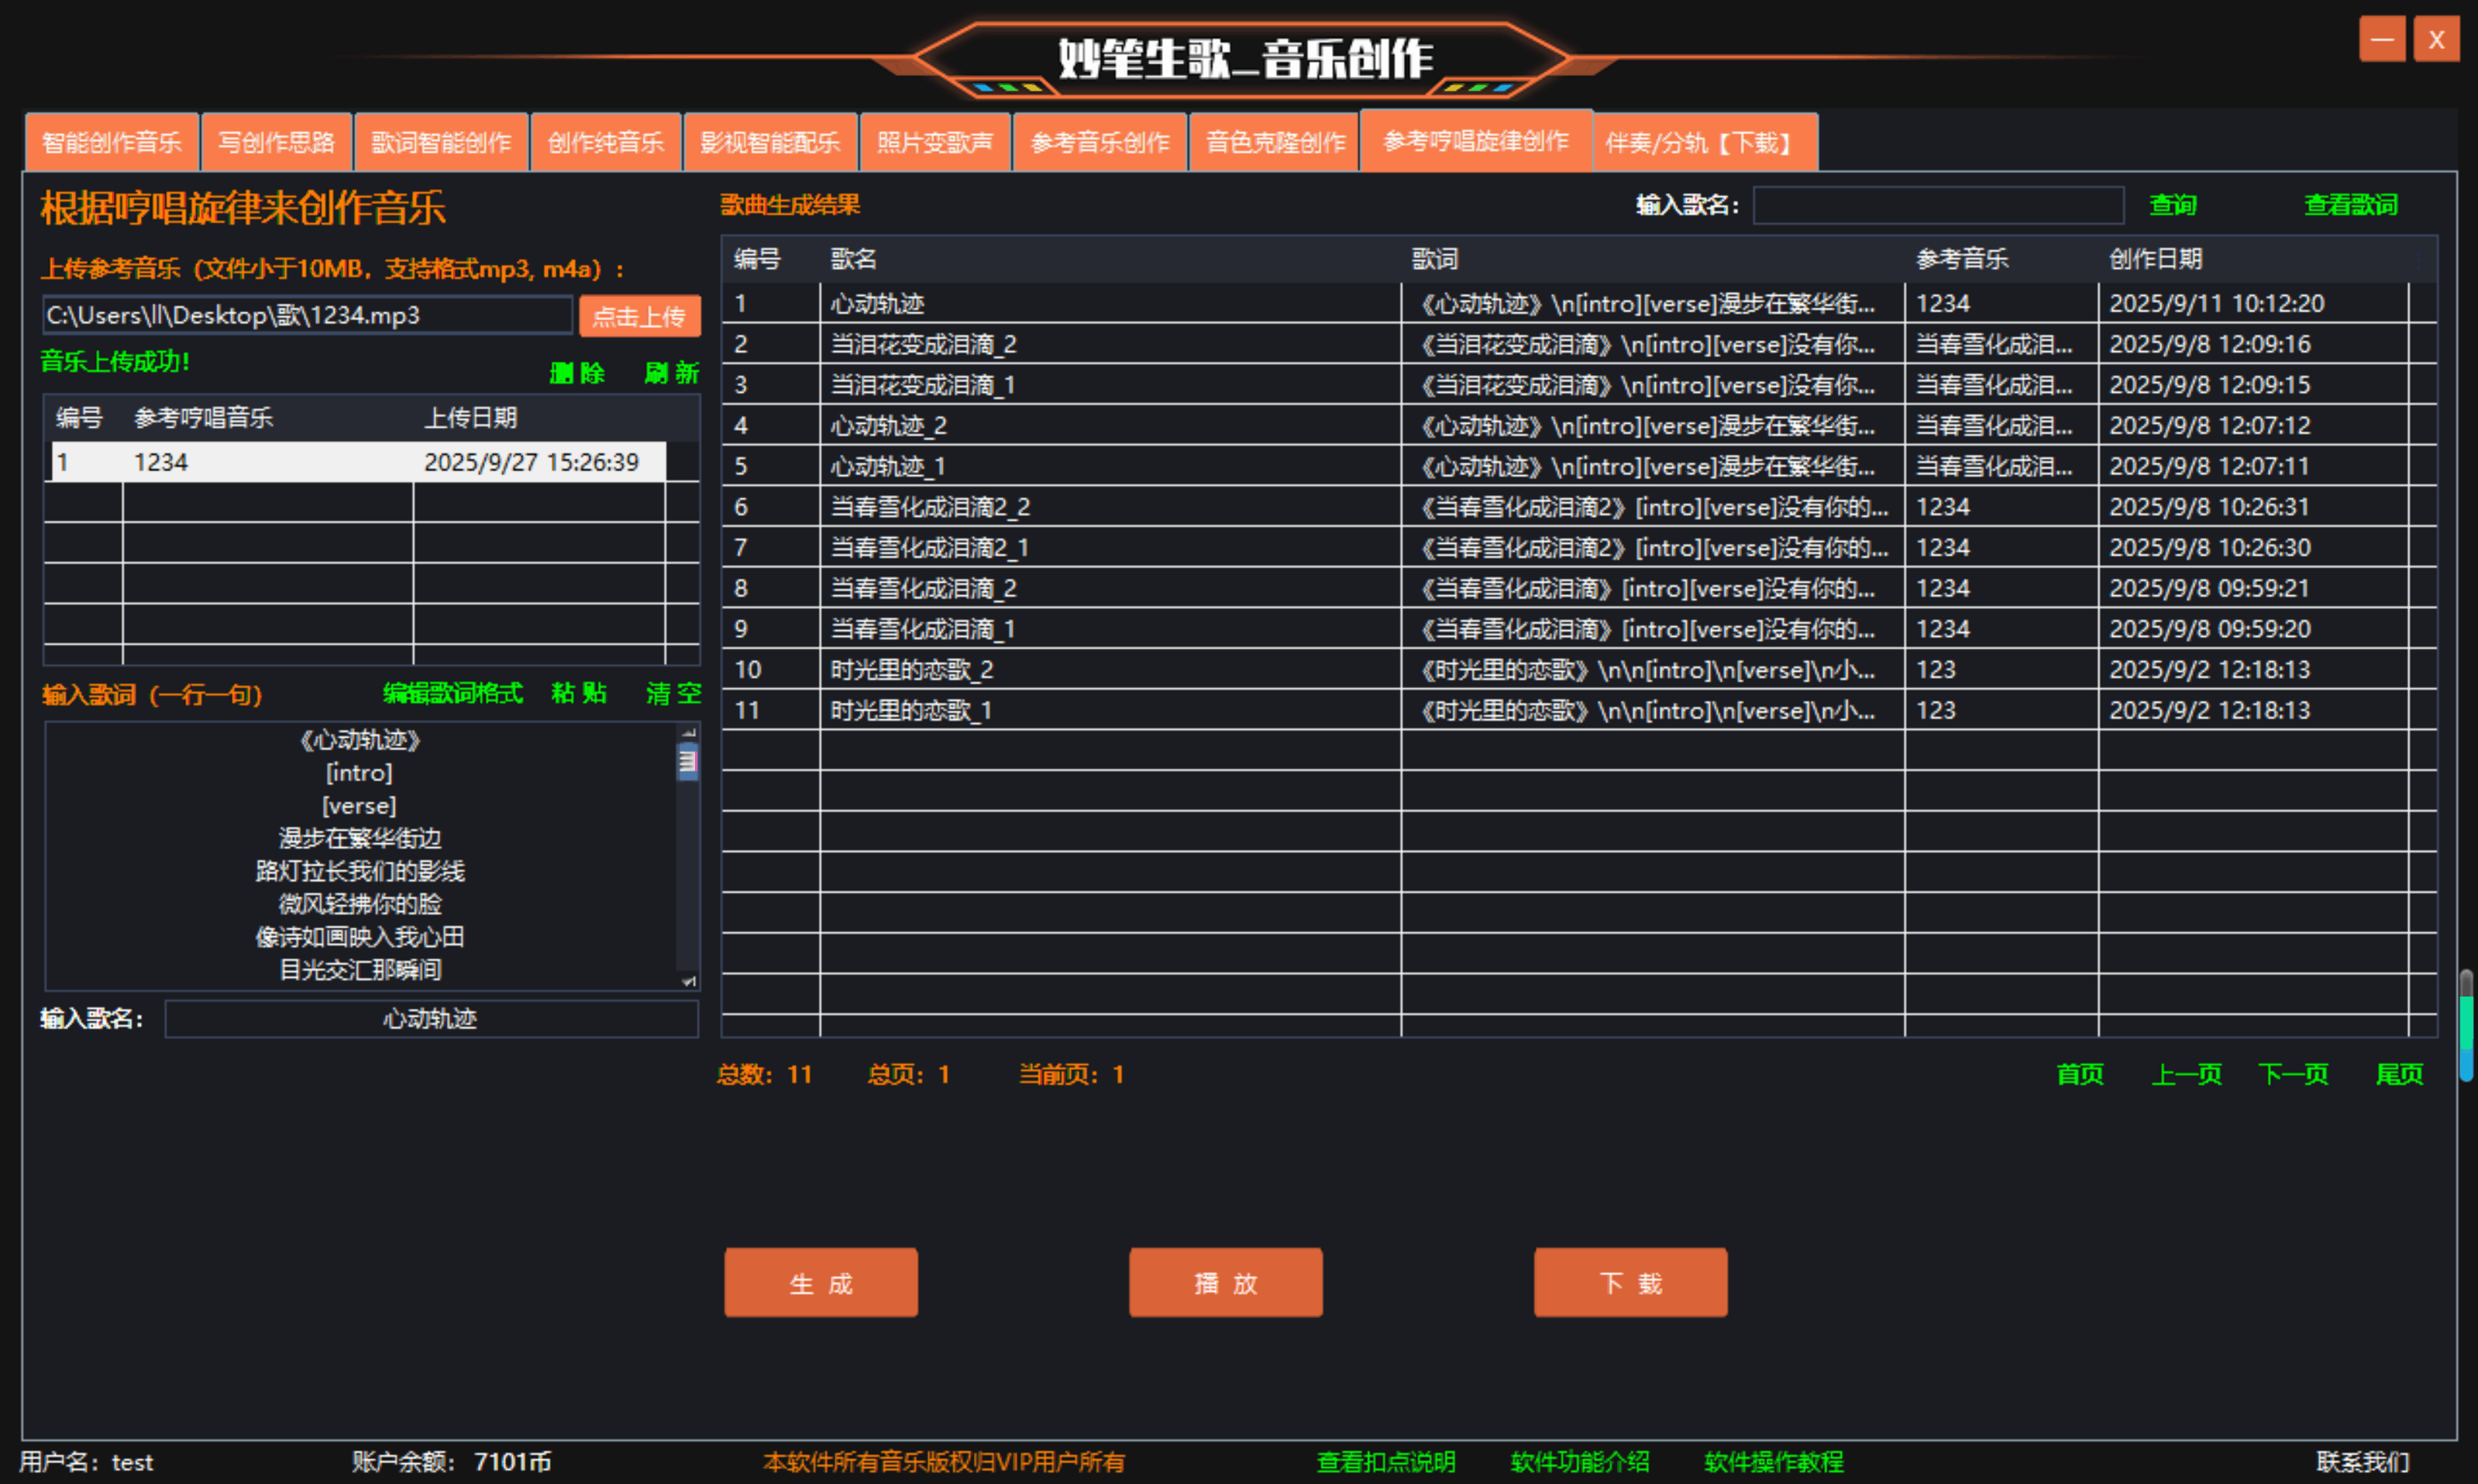2478x1484 pixels.
Task: Click the 下载 download button
Action: click(1630, 1282)
